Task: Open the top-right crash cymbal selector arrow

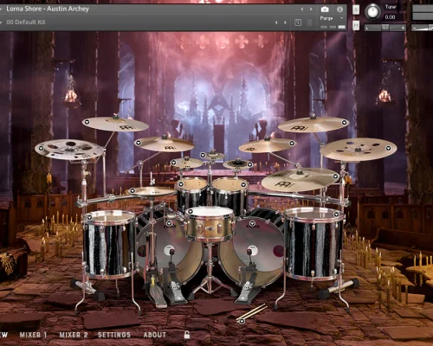Action: pyautogui.click(x=344, y=123)
